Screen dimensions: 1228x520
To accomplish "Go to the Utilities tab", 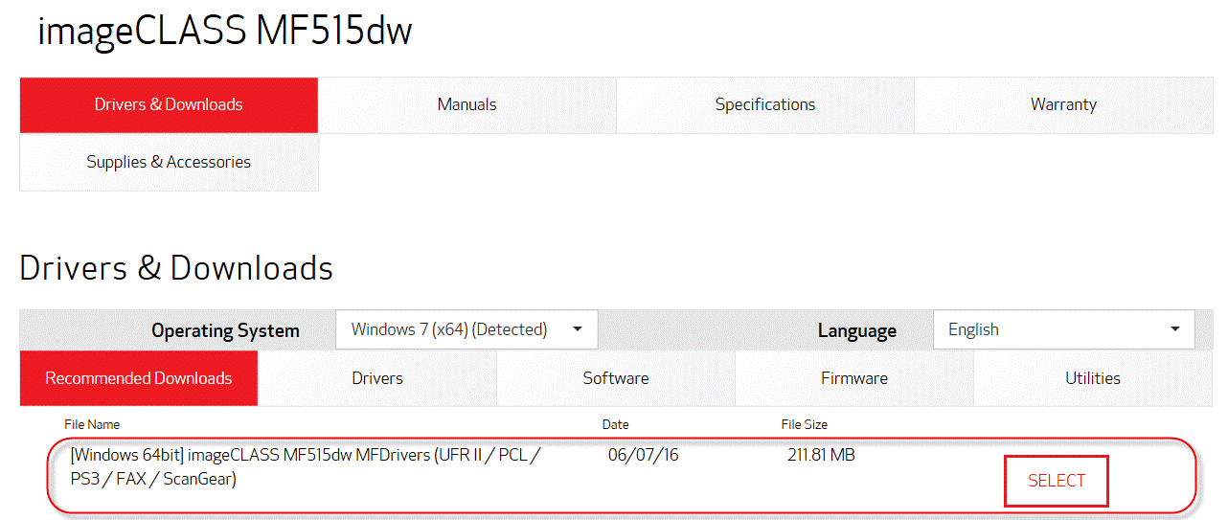I will coord(1093,378).
